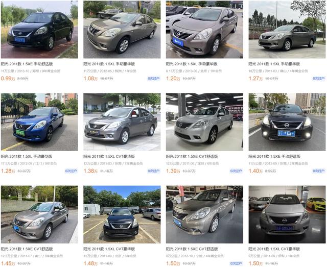Open the black car photo priced 0.99万

[x=39, y=30]
